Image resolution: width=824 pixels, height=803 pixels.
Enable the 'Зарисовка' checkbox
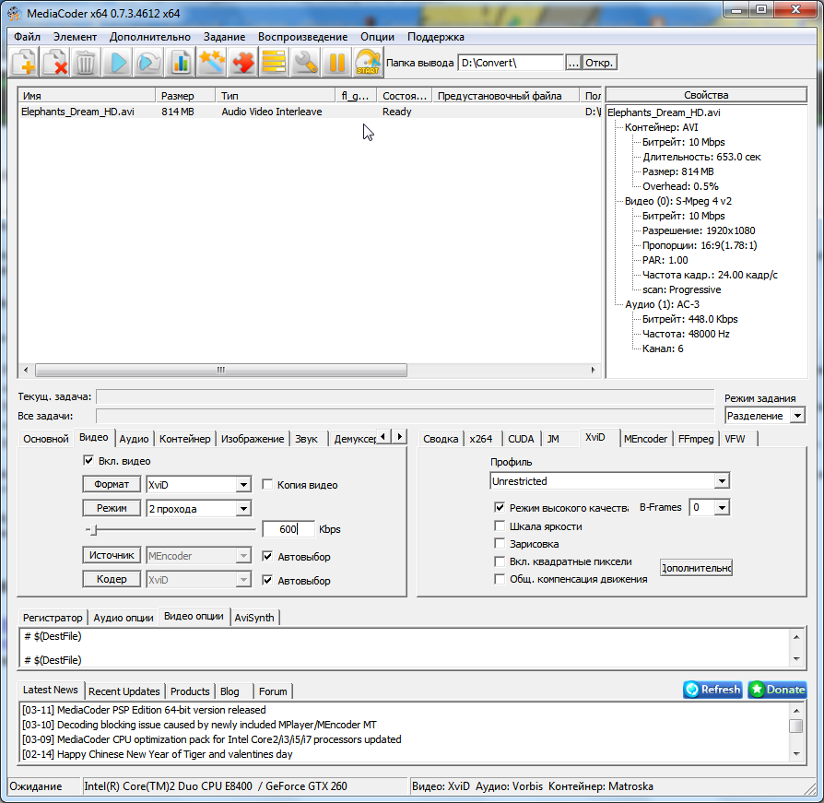click(500, 543)
